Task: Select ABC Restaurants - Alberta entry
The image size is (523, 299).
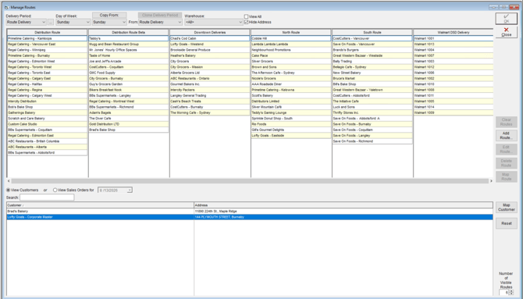Action: click(47, 148)
